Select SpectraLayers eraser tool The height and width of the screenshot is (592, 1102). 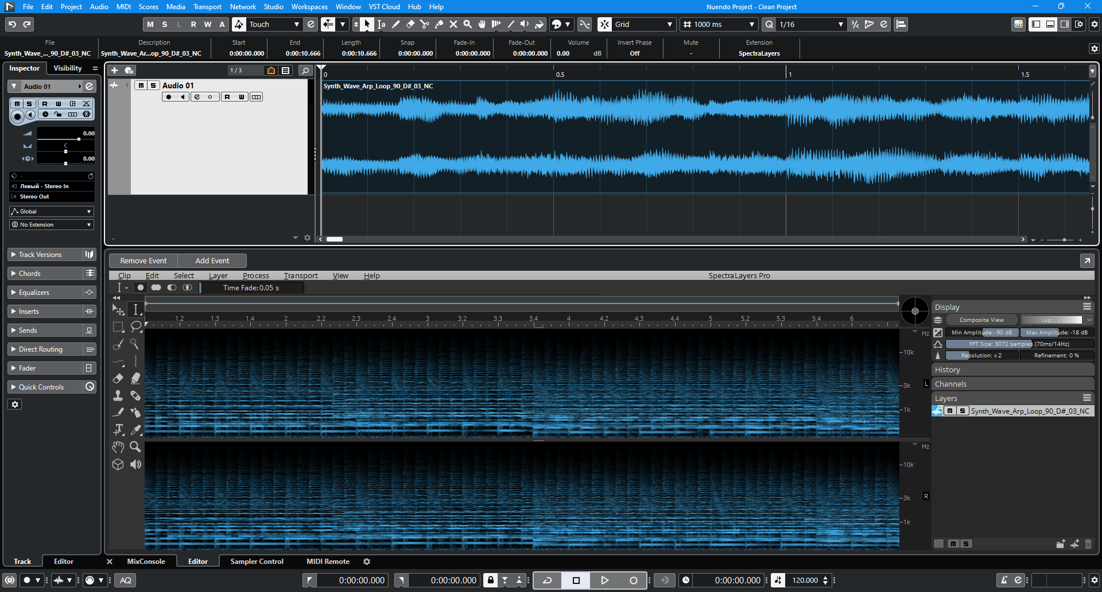tap(118, 379)
